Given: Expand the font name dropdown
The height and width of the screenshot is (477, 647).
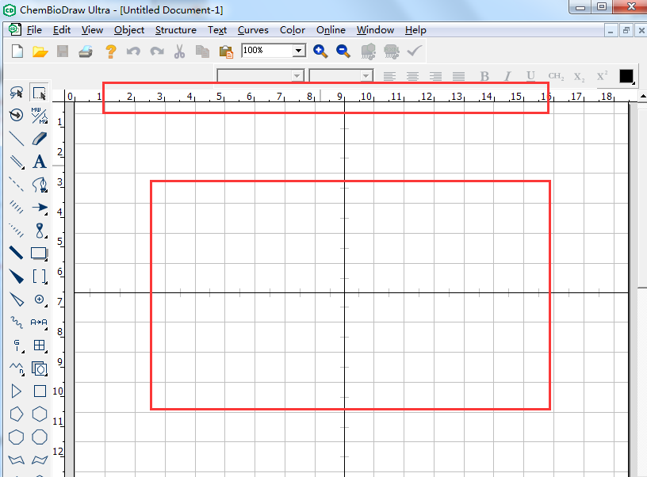Looking at the screenshot, I should (297, 76).
